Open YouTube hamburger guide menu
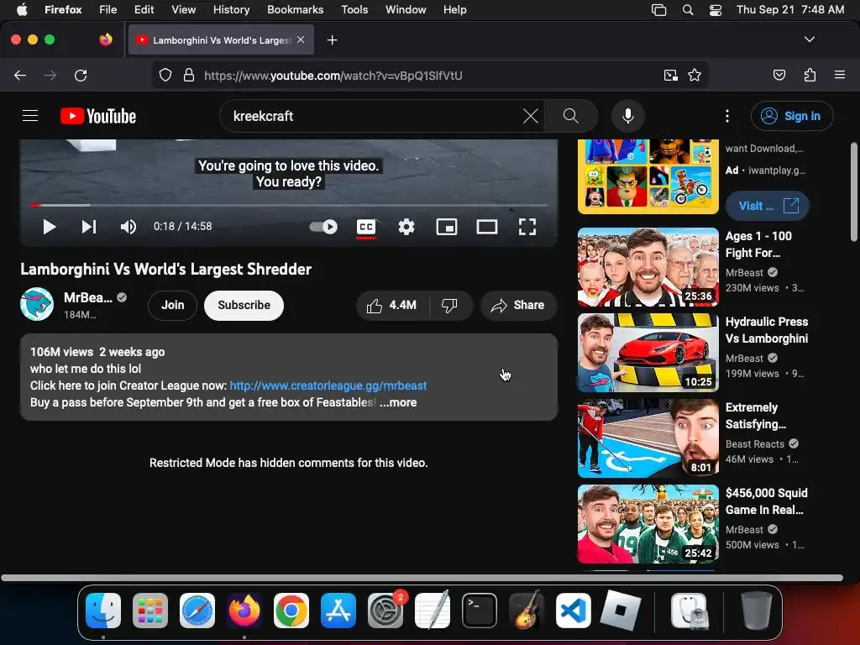 click(x=30, y=116)
